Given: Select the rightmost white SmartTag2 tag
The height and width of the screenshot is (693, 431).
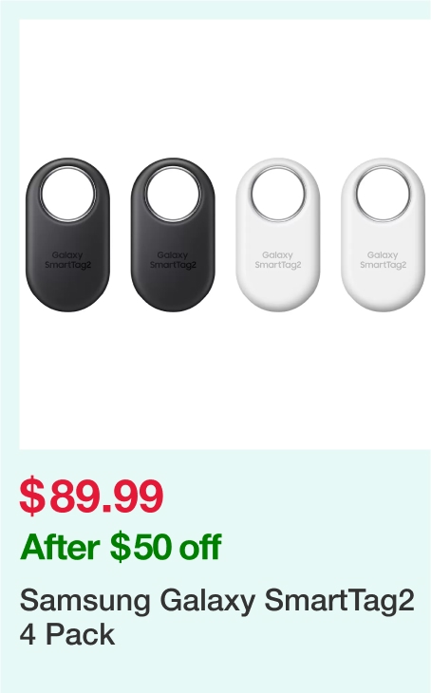Looking at the screenshot, I should point(383,234).
